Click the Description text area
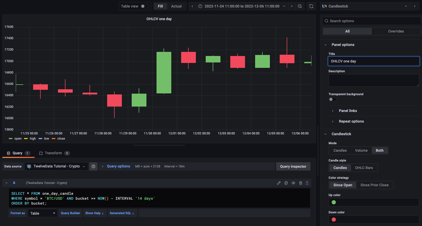422x226 pixels. point(374,80)
